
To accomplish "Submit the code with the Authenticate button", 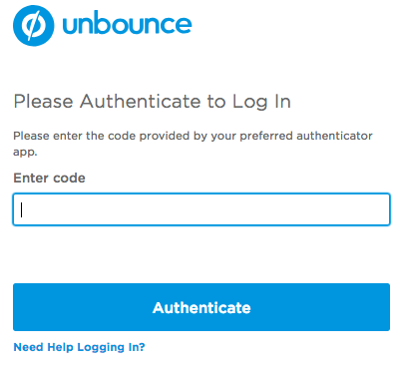I will click(201, 307).
